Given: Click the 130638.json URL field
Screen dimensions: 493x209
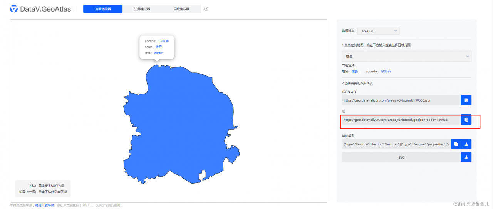Looking at the screenshot, I should pos(402,100).
